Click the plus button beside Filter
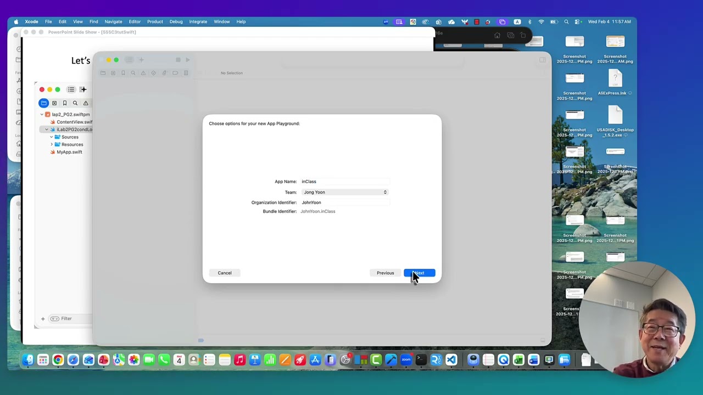Viewport: 703px width, 395px height. pos(43,319)
